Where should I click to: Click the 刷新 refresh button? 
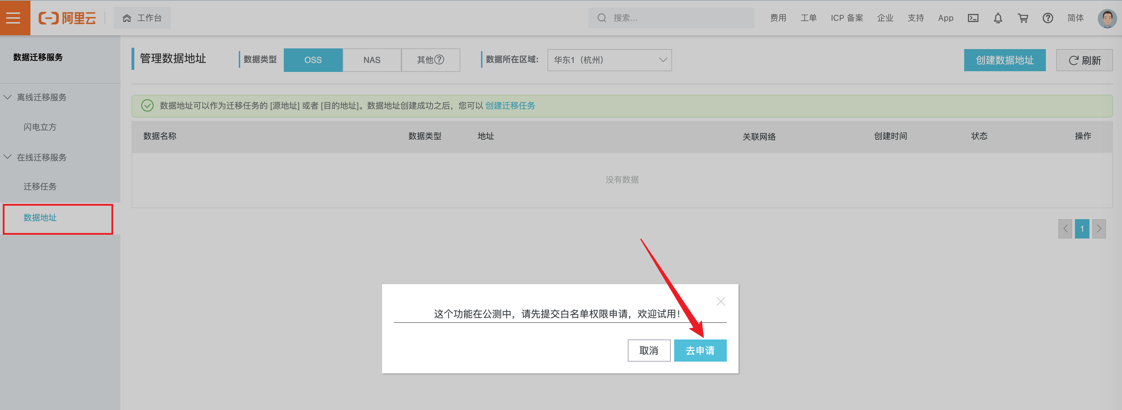[x=1084, y=60]
